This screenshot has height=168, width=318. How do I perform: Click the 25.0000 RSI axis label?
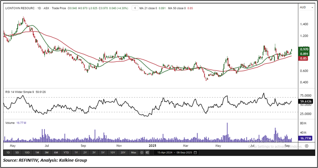(306, 114)
